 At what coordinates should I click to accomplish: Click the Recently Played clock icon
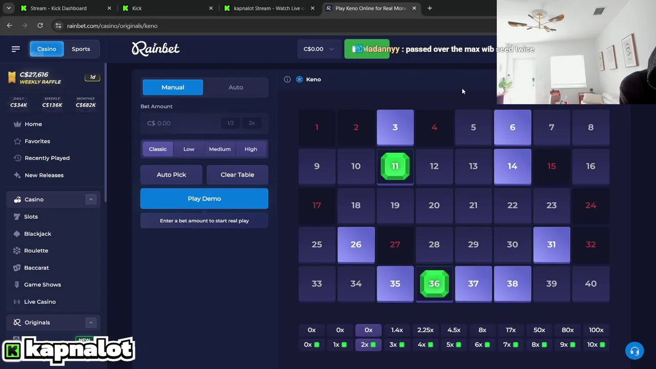pyautogui.click(x=17, y=158)
